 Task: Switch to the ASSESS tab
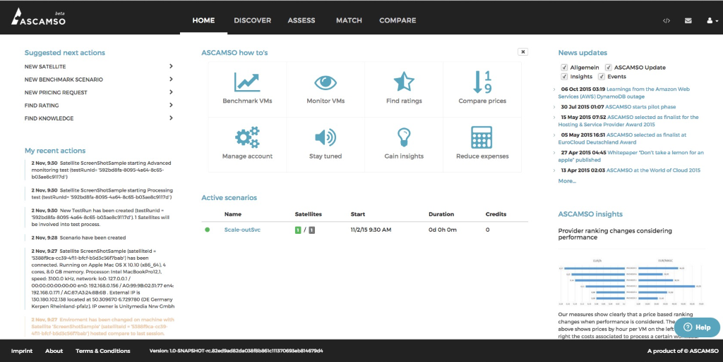[301, 20]
